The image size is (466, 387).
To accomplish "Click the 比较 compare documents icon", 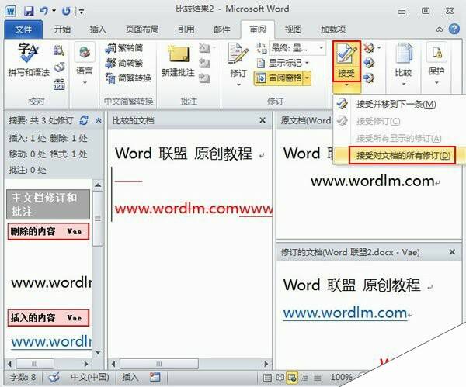I will pyautogui.click(x=404, y=60).
